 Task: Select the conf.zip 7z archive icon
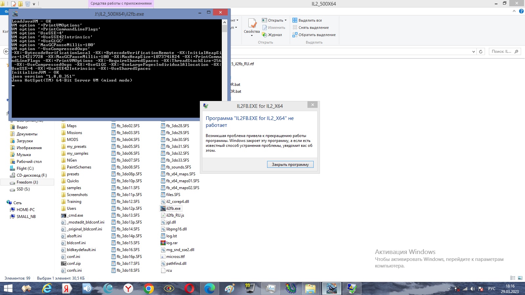64,264
